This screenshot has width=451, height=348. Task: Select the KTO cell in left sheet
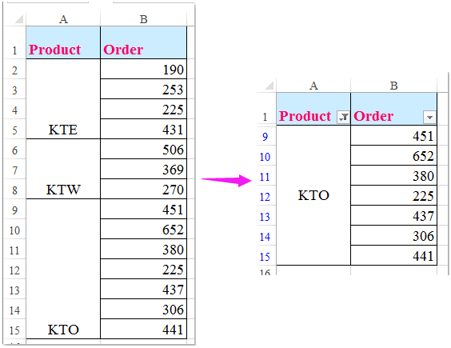click(x=63, y=269)
